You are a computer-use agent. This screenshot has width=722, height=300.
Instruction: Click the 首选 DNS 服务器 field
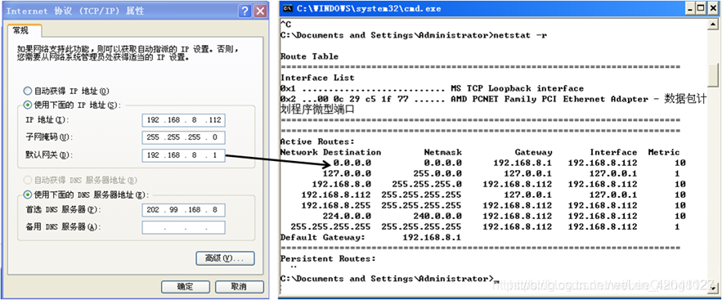point(184,210)
